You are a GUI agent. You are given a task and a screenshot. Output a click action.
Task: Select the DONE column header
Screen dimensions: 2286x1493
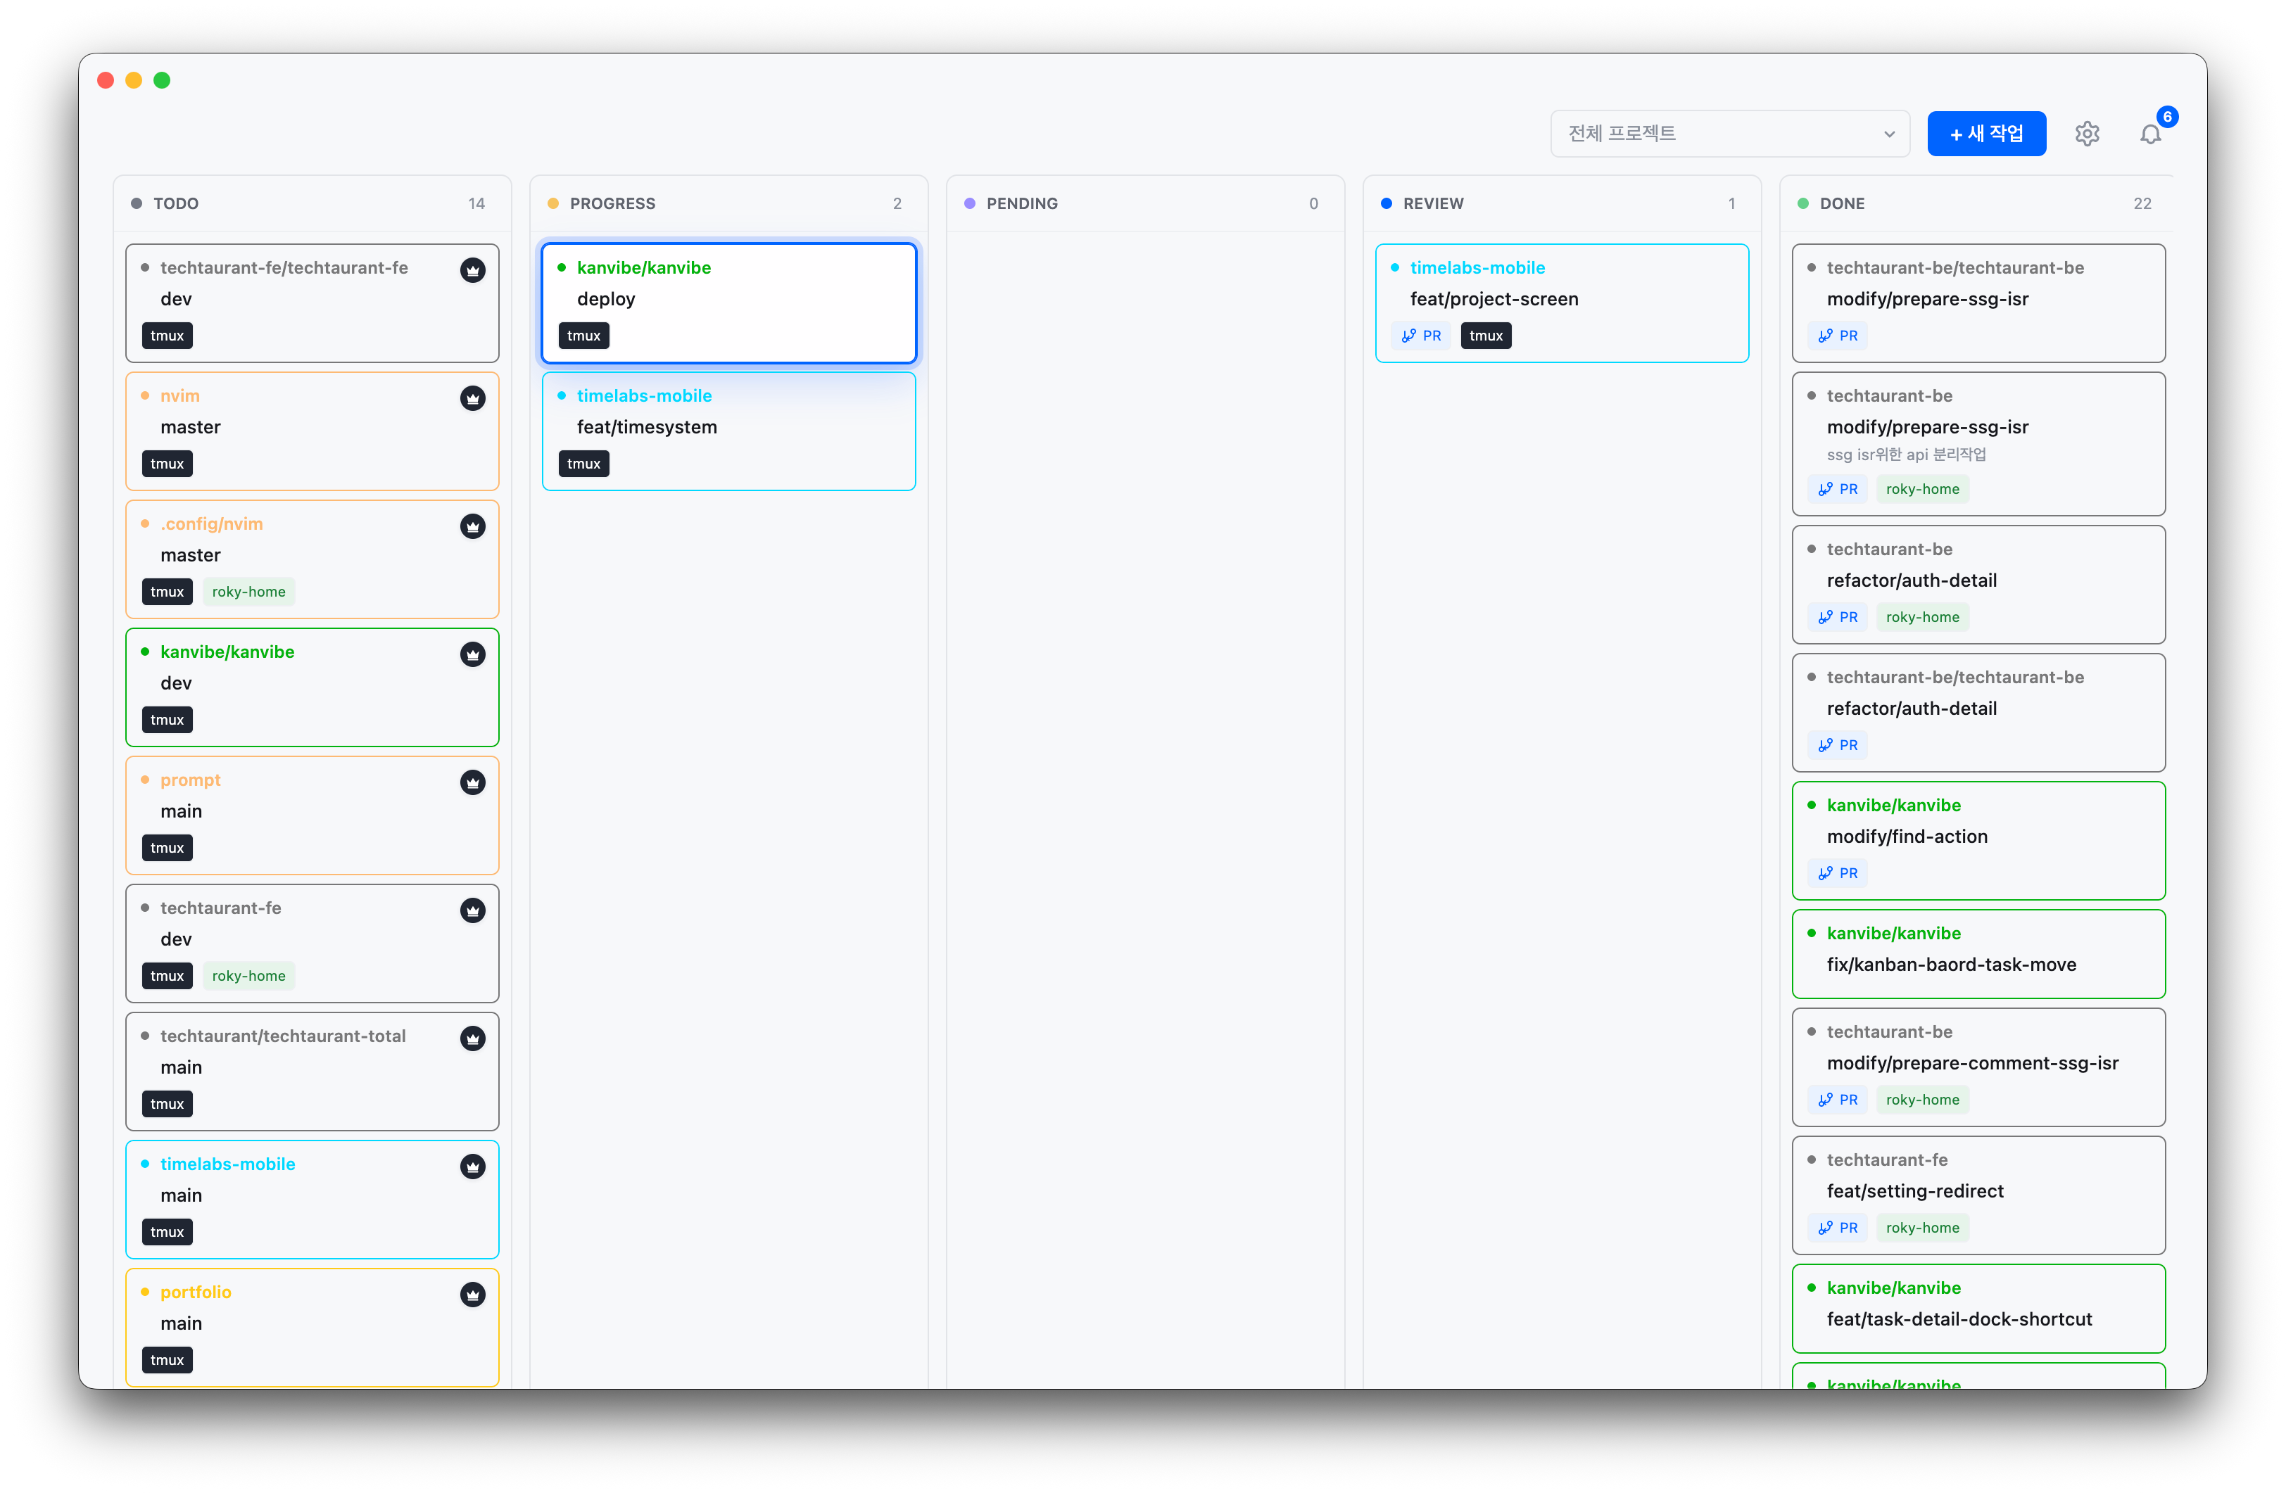click(x=1977, y=203)
